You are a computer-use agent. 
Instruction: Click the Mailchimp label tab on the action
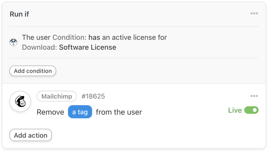click(57, 96)
